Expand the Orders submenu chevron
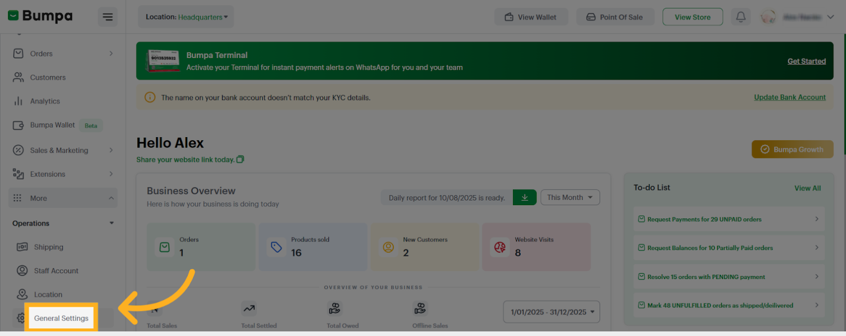 pos(111,53)
